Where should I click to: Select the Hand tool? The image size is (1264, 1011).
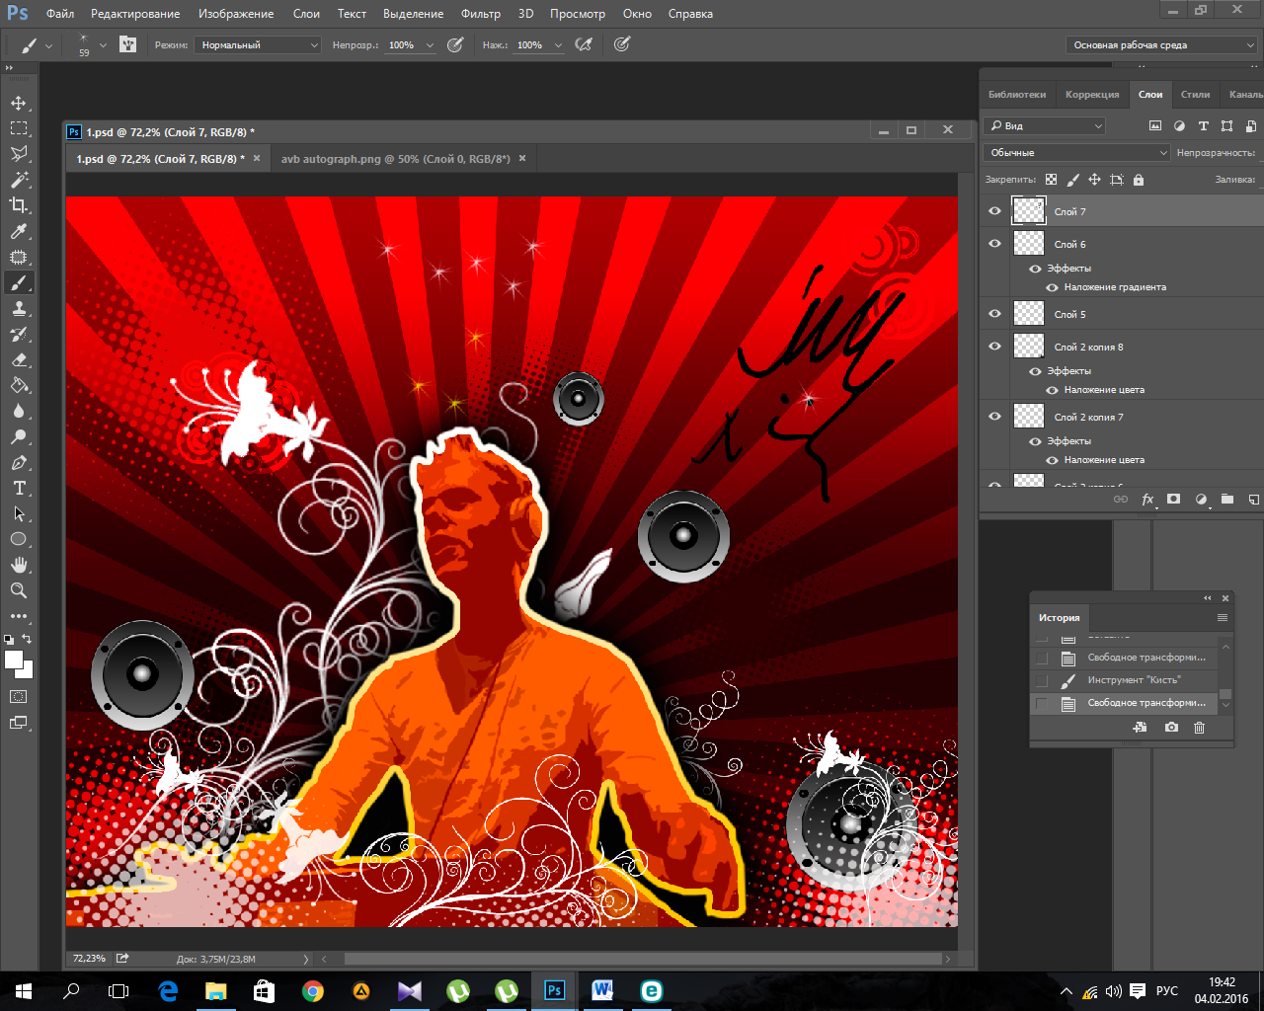(19, 565)
